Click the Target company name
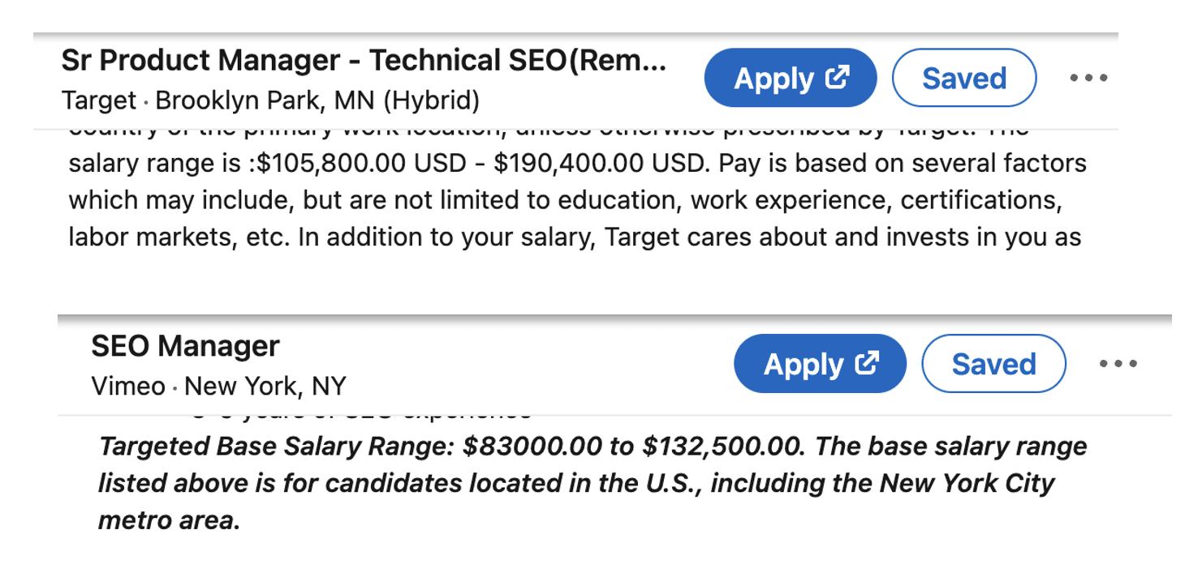 [98, 100]
